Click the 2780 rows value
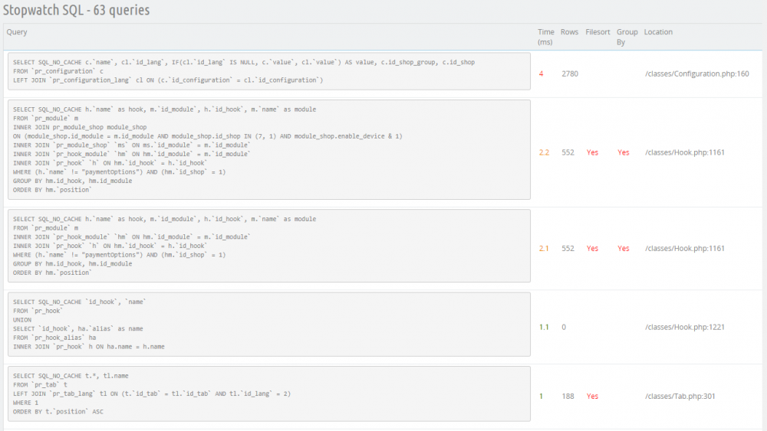This screenshot has width=767, height=431. 569,73
